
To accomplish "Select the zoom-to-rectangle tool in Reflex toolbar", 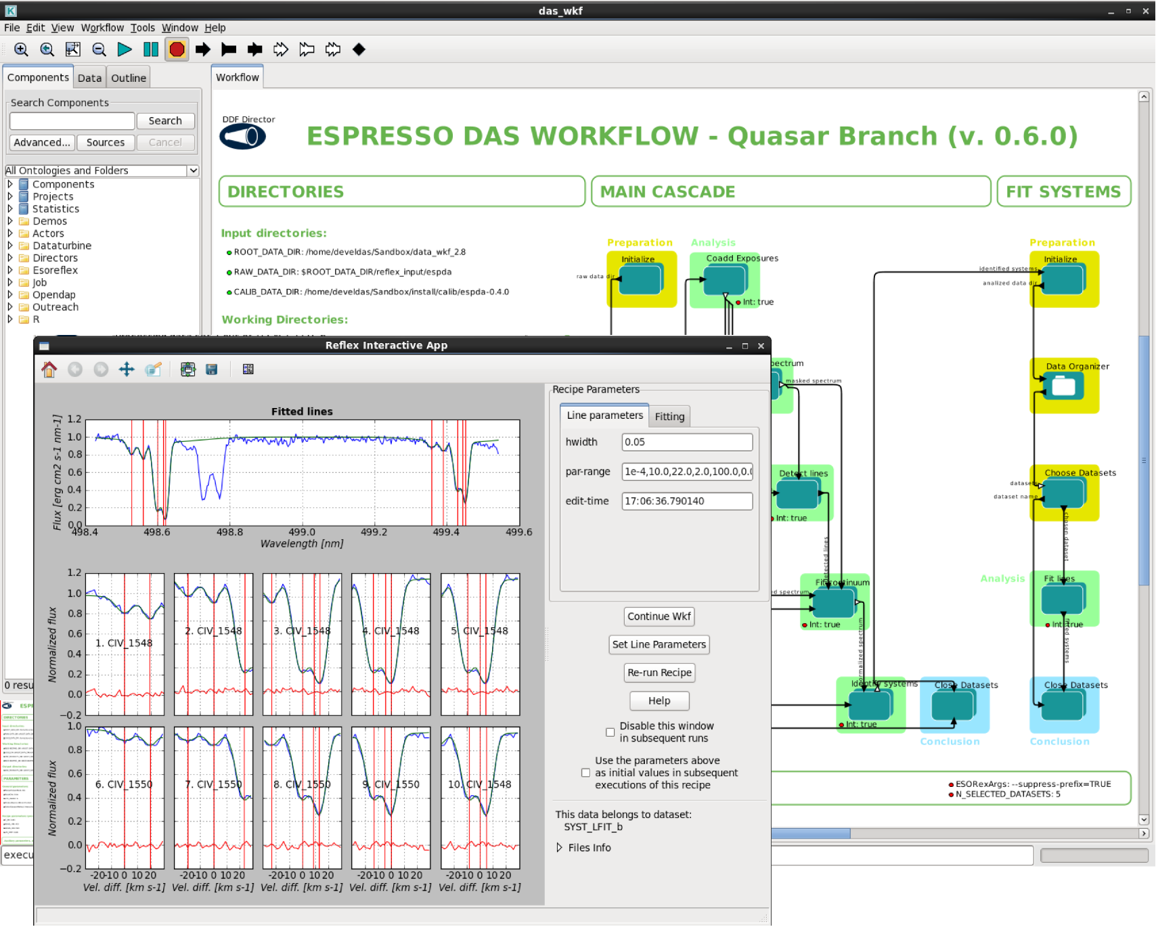I will (153, 369).
